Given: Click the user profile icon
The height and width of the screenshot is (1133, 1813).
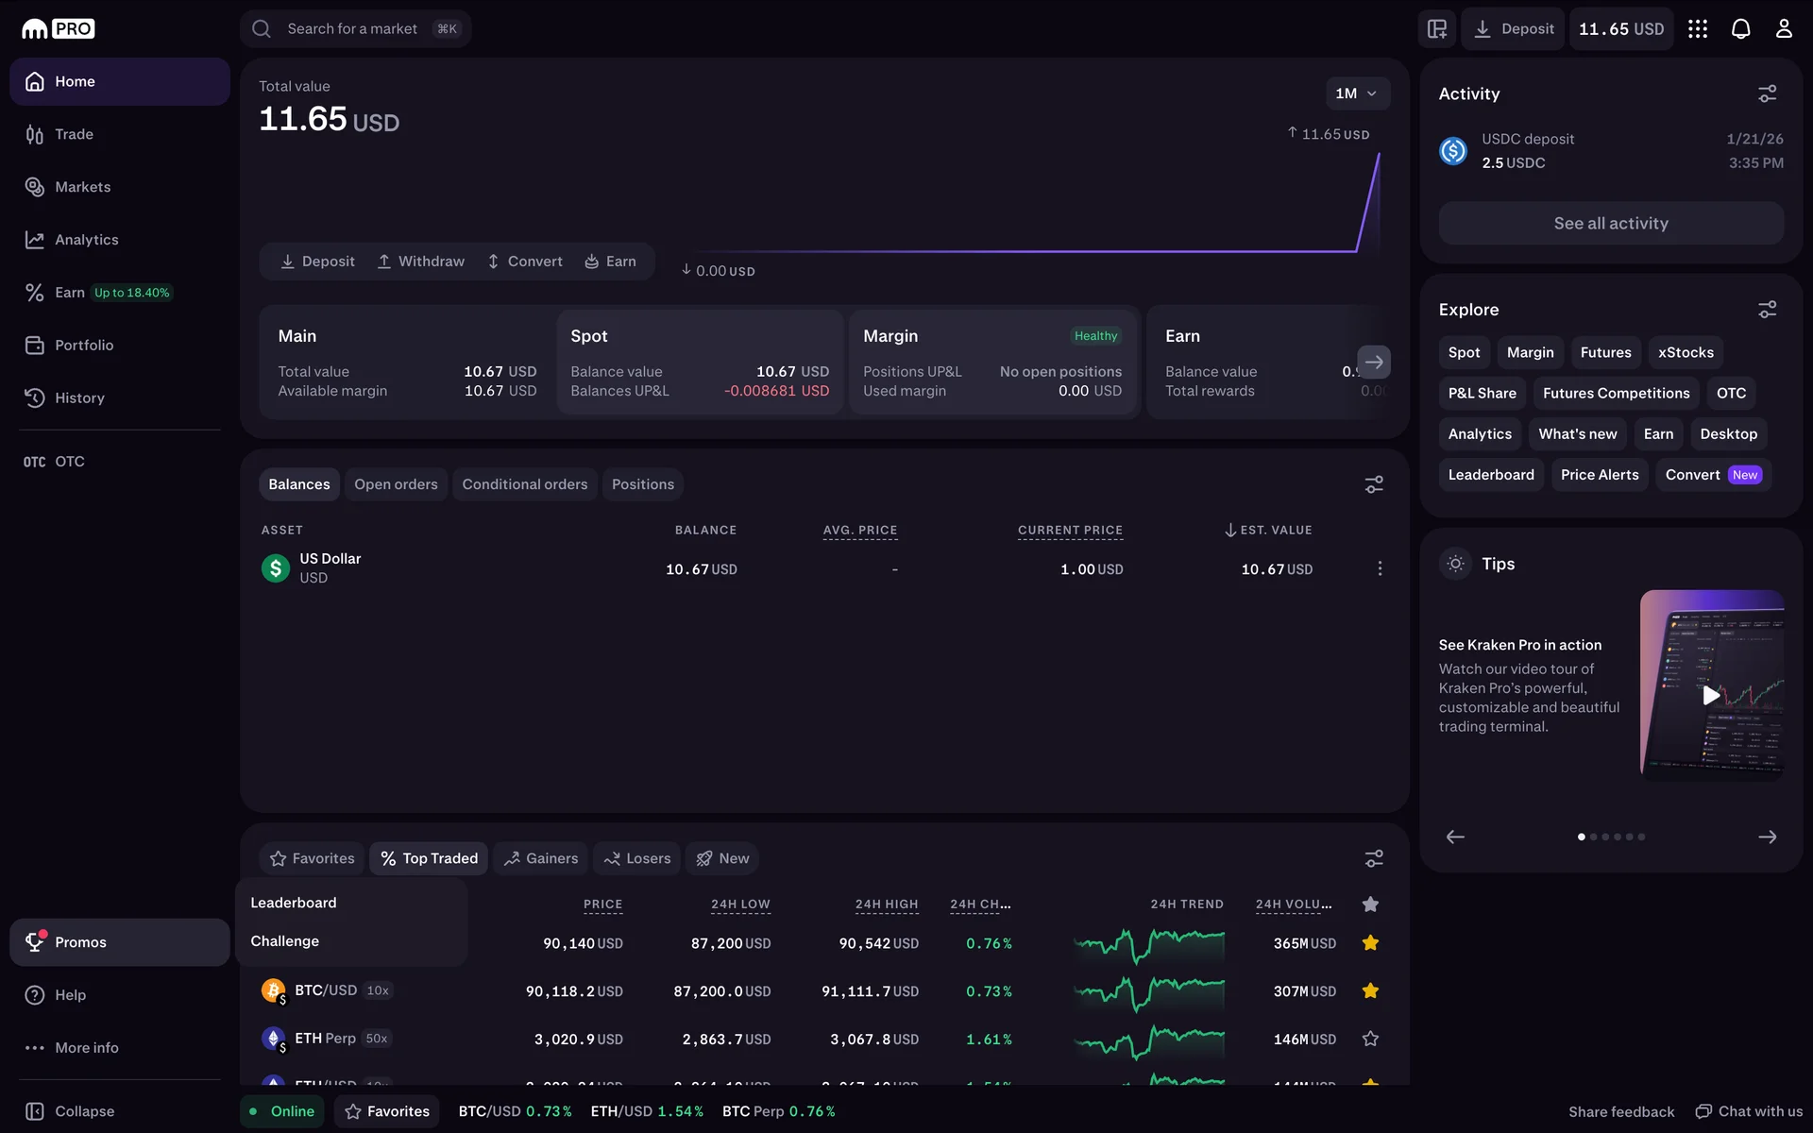Looking at the screenshot, I should [1783, 29].
